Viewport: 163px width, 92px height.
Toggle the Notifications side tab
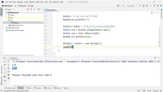[161, 14]
